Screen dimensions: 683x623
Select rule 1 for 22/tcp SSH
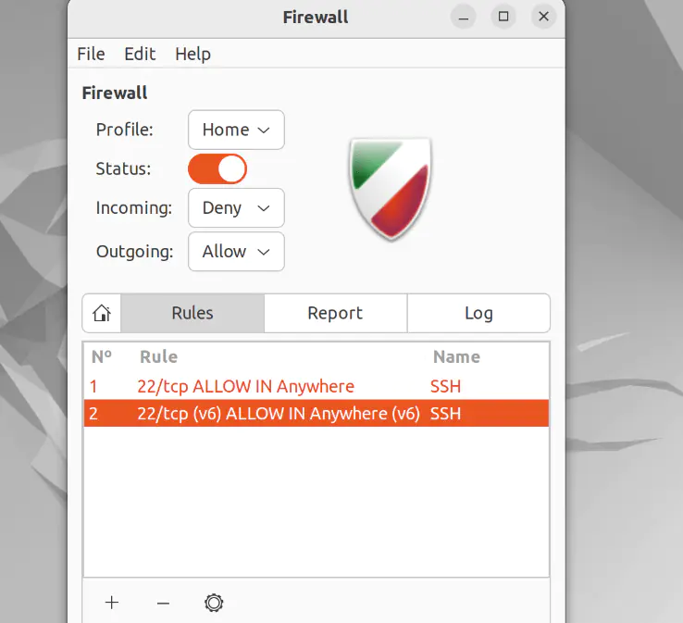coord(245,386)
